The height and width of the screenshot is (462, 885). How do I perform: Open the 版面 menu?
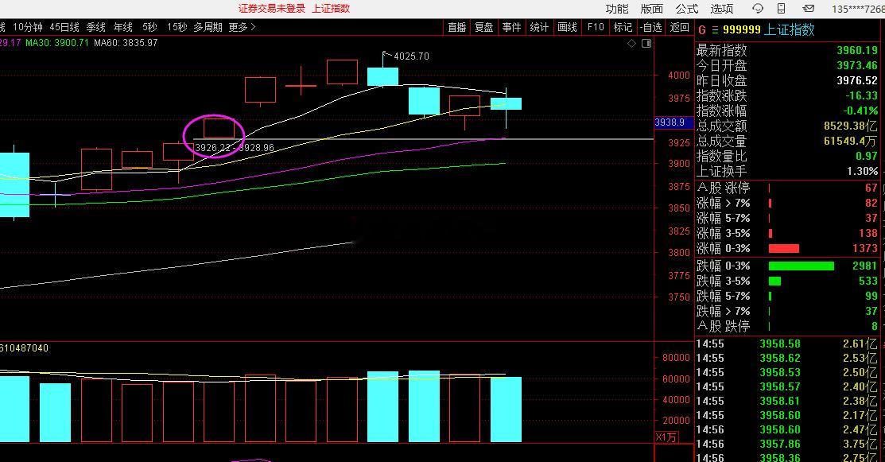point(651,9)
